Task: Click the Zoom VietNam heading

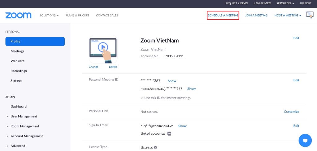Action: point(159,41)
